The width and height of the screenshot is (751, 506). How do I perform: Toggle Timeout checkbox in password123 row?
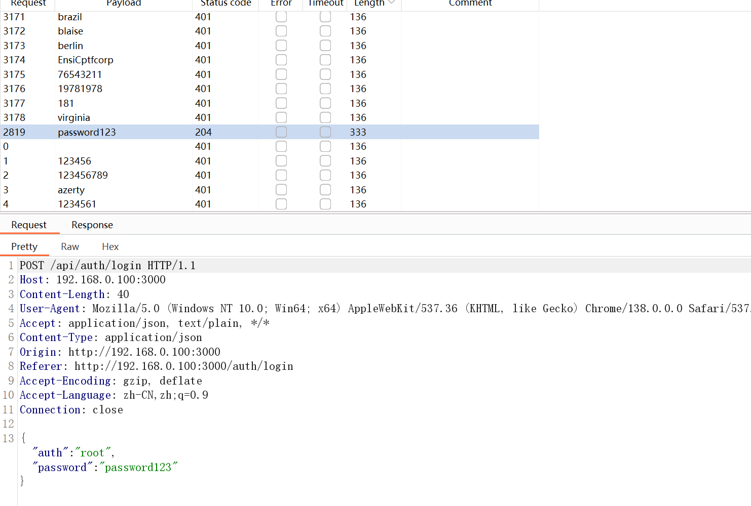pos(325,132)
